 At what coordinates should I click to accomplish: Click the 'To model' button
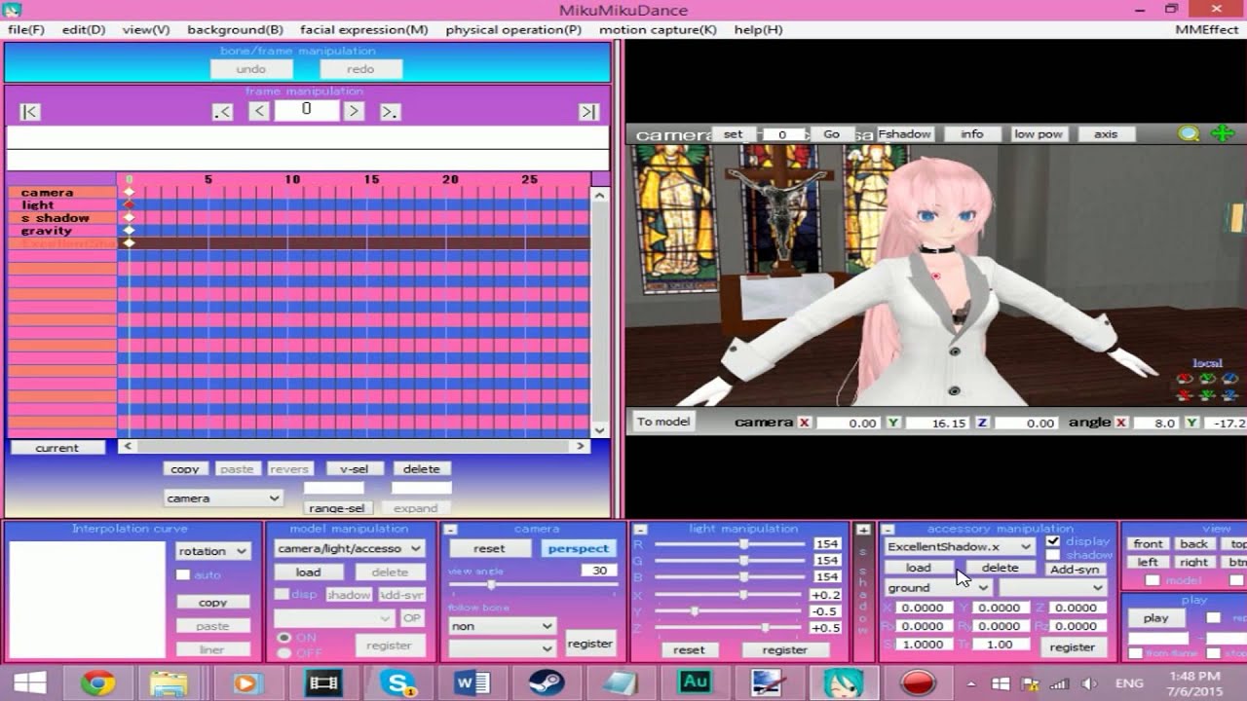tap(663, 422)
